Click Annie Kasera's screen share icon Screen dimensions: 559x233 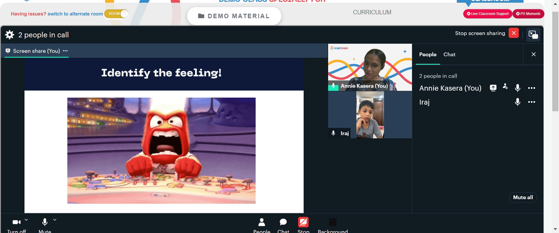(x=493, y=88)
